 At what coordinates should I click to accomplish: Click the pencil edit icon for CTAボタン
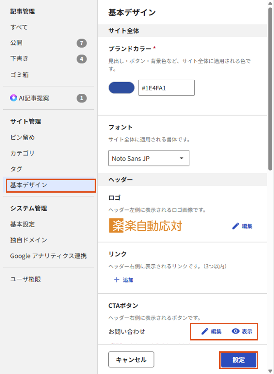click(205, 331)
